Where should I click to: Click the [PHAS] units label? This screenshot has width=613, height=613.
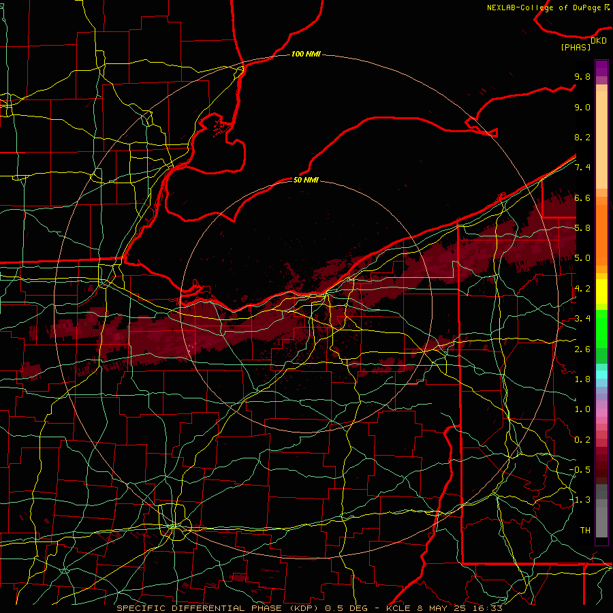576,47
